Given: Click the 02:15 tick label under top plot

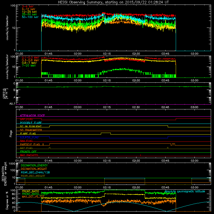Looking at the screenshot, I should [x=107, y=54].
